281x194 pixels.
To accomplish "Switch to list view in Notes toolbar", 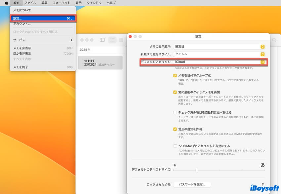I will 112,40.
